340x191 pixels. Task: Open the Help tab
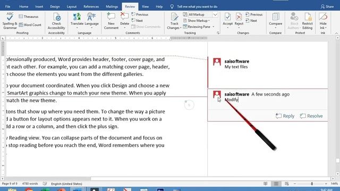(x=159, y=6)
